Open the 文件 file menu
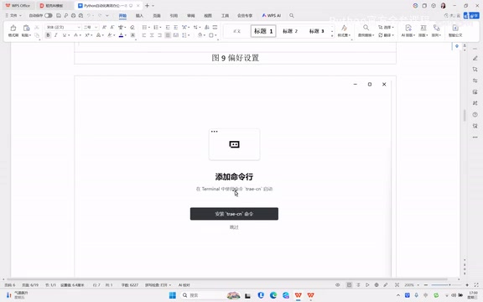483x302 pixels. pyautogui.click(x=13, y=15)
